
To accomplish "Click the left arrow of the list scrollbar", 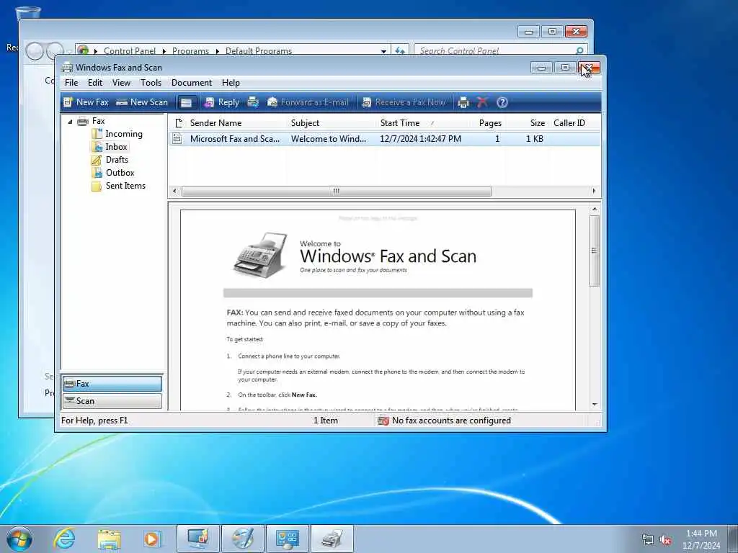I will (174, 191).
